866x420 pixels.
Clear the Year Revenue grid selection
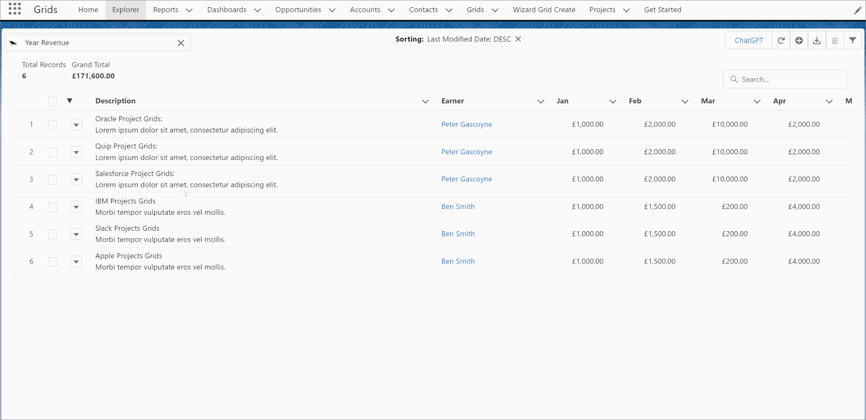(181, 43)
